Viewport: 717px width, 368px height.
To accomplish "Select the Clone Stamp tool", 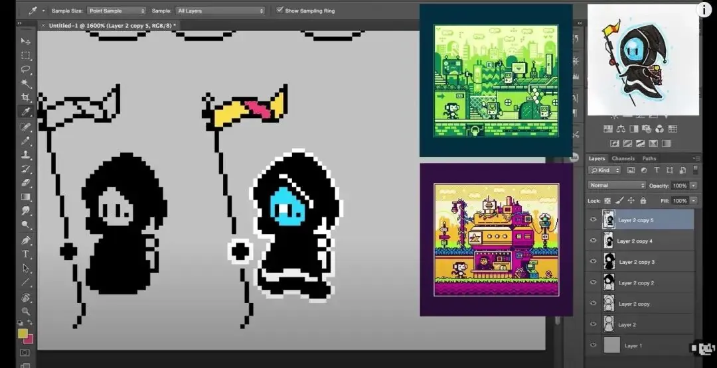I will 26,154.
